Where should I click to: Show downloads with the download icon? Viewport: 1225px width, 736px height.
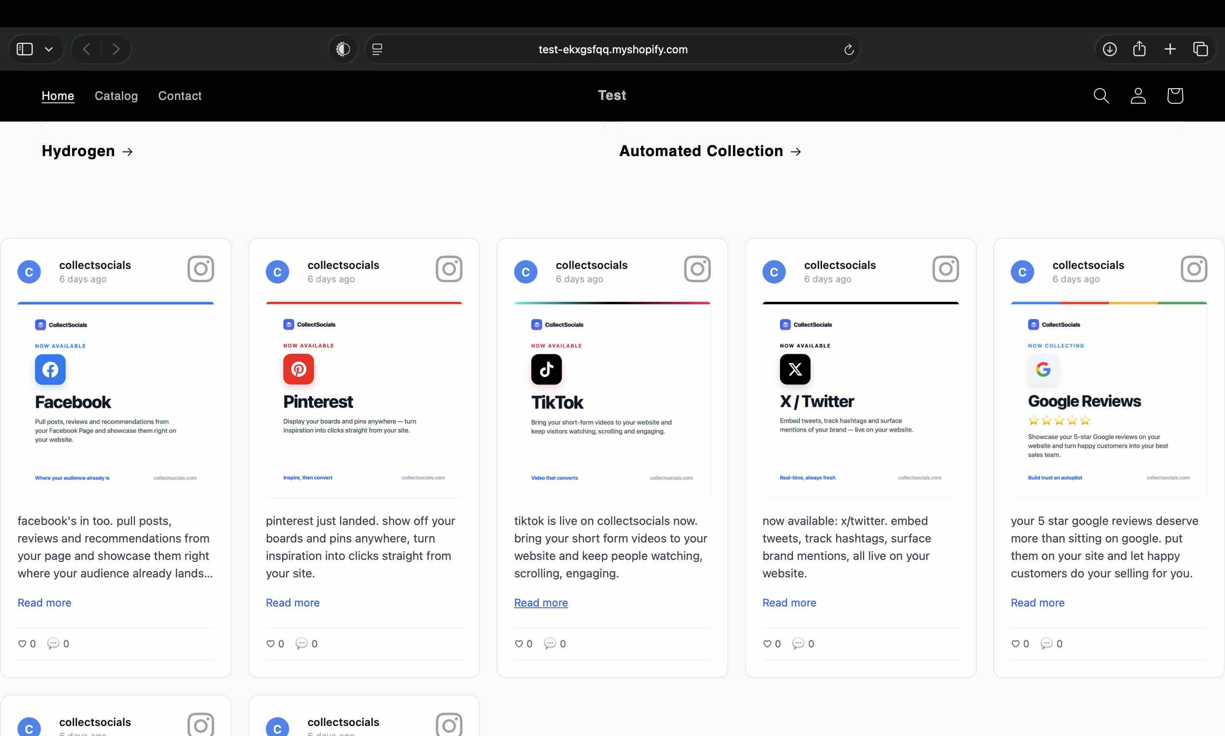click(x=1110, y=49)
